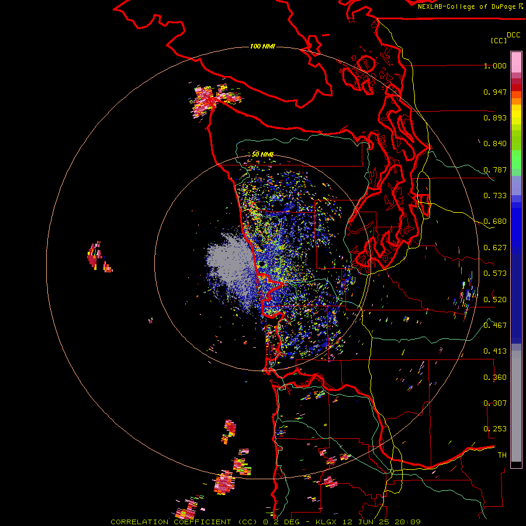Select the 0.733 scale value
The width and height of the screenshot is (526, 526).
tap(495, 196)
